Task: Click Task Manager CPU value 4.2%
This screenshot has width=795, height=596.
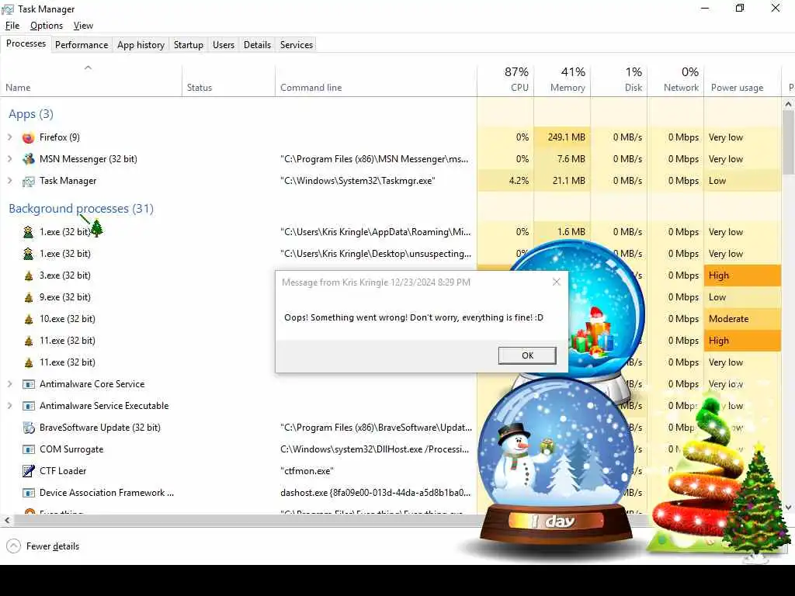Action: pos(519,181)
